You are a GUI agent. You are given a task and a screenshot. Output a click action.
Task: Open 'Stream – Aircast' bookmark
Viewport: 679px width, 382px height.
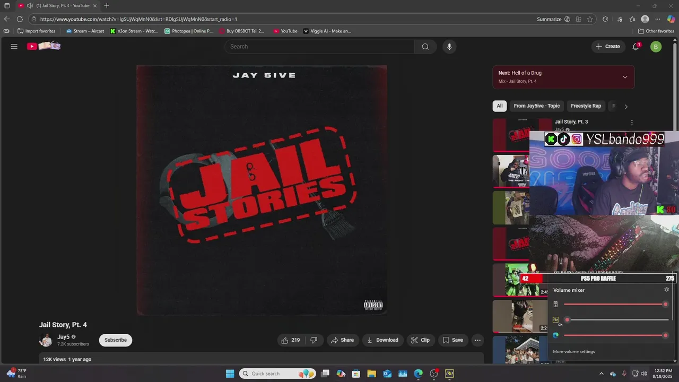coord(85,31)
